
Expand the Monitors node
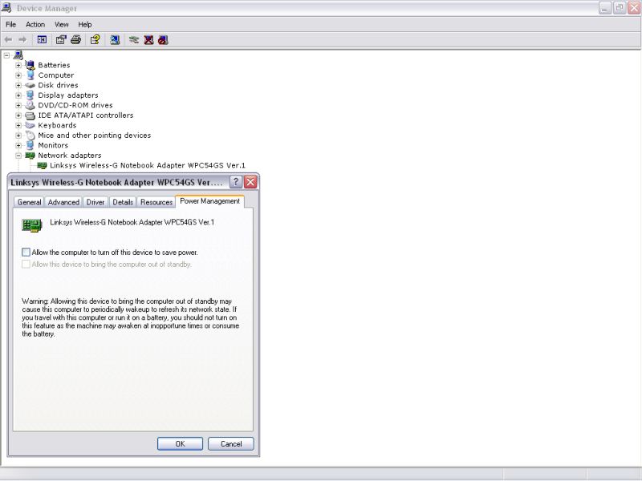(x=18, y=145)
